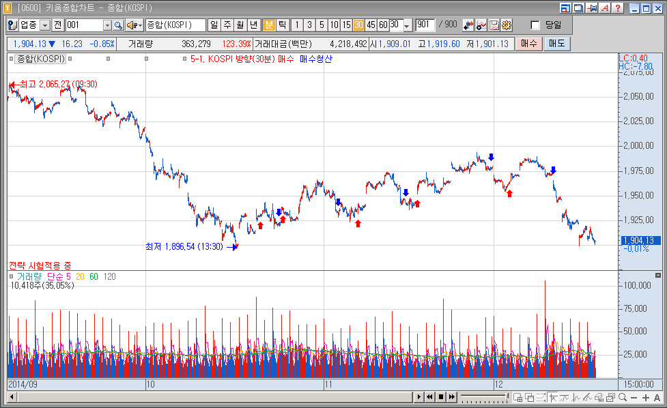667x408 pixels.
Task: Click the vertical line wave tool icon
Action: click(576, 398)
